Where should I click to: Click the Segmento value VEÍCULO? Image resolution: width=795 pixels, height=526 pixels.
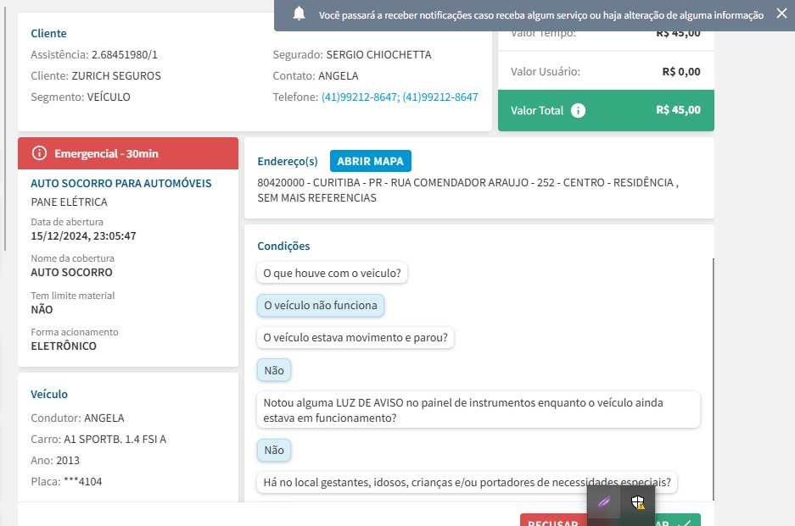coord(109,97)
